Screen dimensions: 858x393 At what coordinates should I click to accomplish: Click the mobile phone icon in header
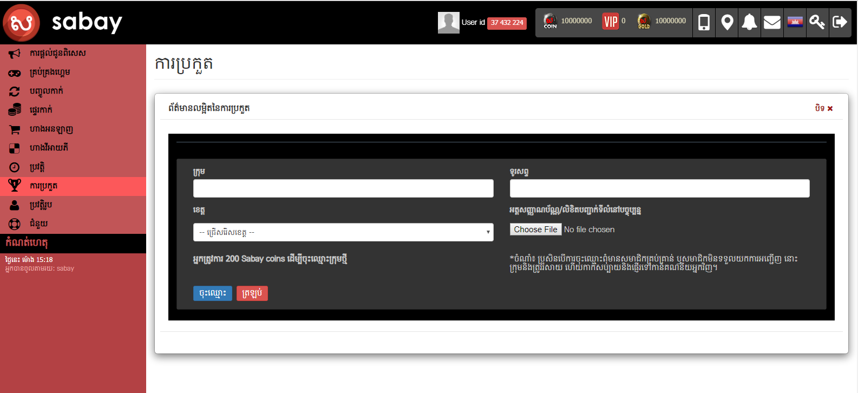coord(704,22)
